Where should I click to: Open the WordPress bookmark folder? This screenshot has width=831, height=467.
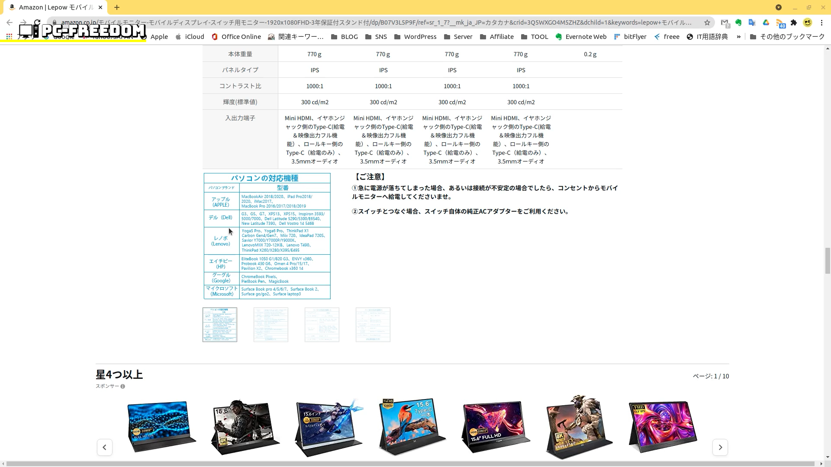pyautogui.click(x=415, y=37)
